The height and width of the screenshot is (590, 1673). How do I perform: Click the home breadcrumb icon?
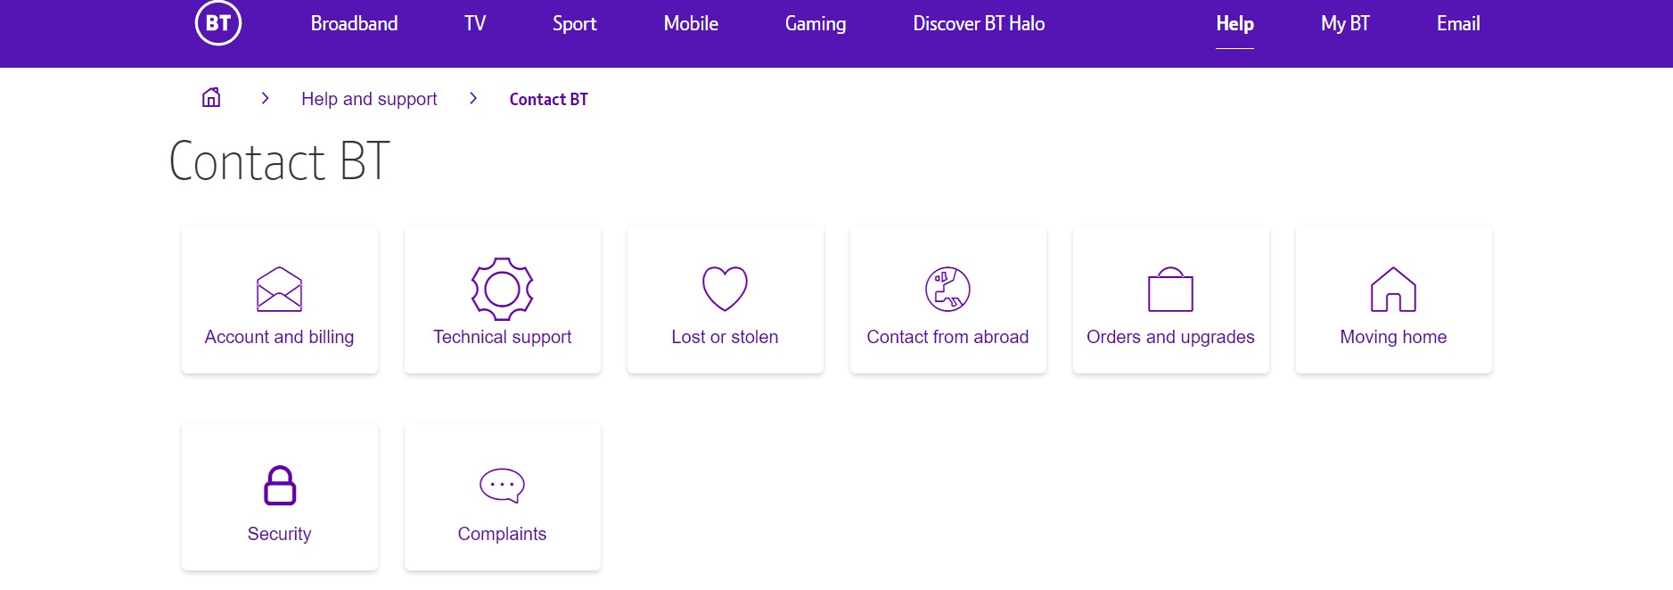(211, 98)
